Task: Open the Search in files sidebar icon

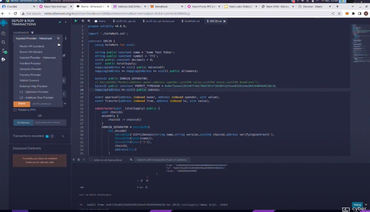Action: 3,42
